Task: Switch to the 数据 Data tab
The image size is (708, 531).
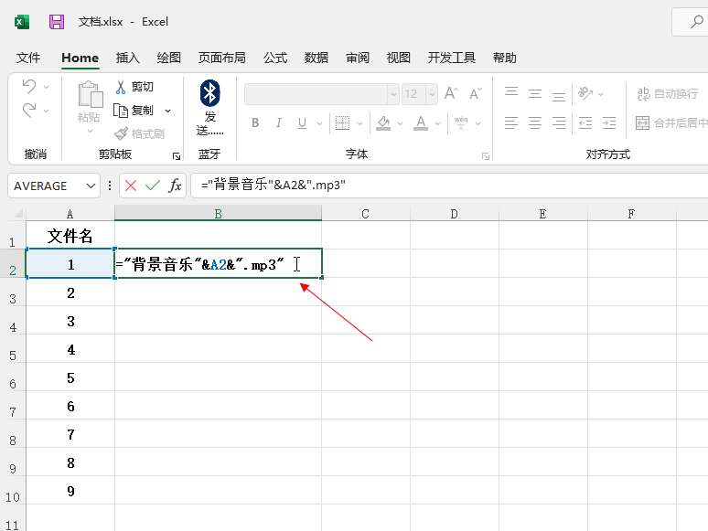Action: pos(316,58)
